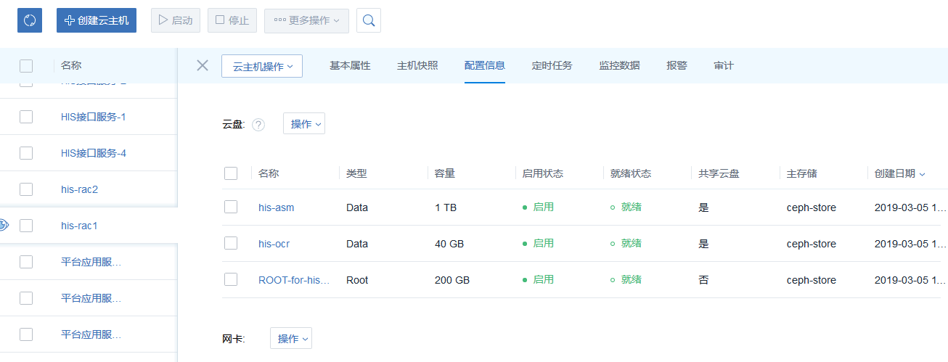This screenshot has width=948, height=362.
Task: Click the 停止 stop button
Action: [232, 20]
